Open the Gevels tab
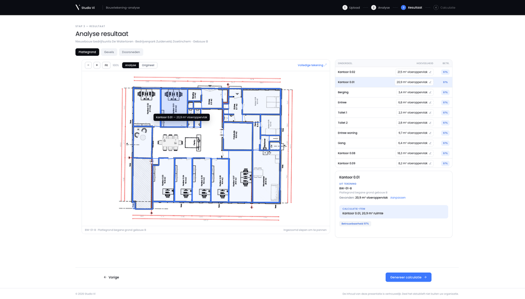 pyautogui.click(x=109, y=52)
